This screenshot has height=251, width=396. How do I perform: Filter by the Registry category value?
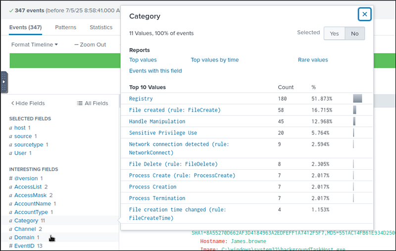(141, 99)
